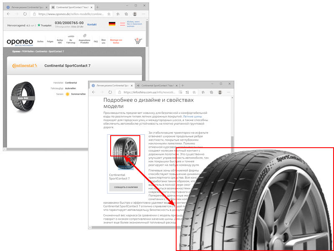Viewport: 334px width, 251px height.
Task: Select the Летняя резина tab in infoshina window
Action: 112,86
